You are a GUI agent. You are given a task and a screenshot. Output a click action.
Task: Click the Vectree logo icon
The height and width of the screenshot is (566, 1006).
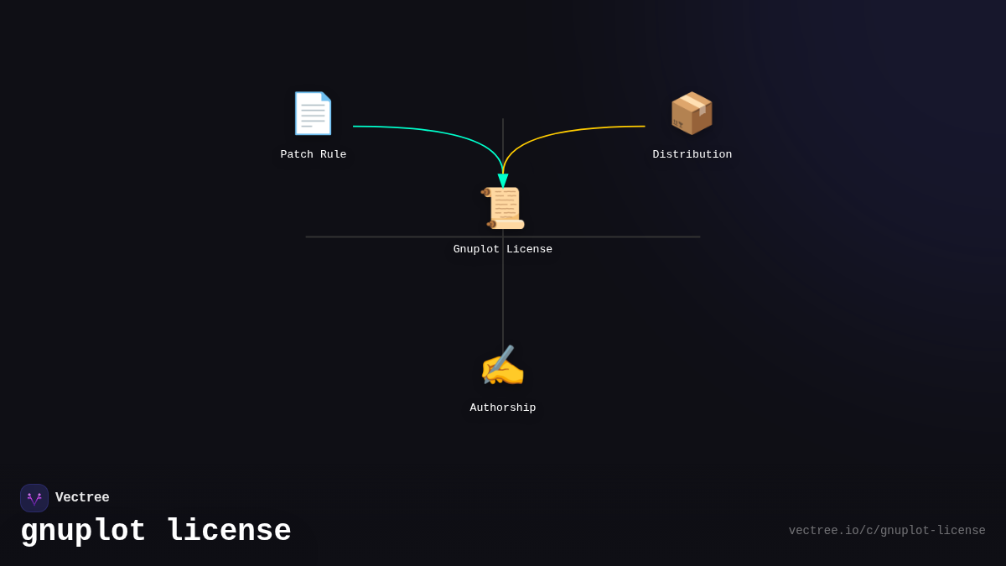34,497
